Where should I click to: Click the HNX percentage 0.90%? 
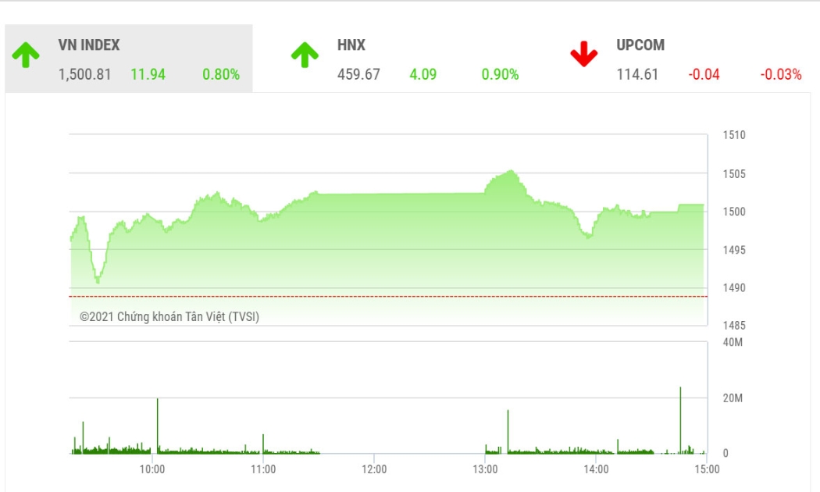pos(500,74)
